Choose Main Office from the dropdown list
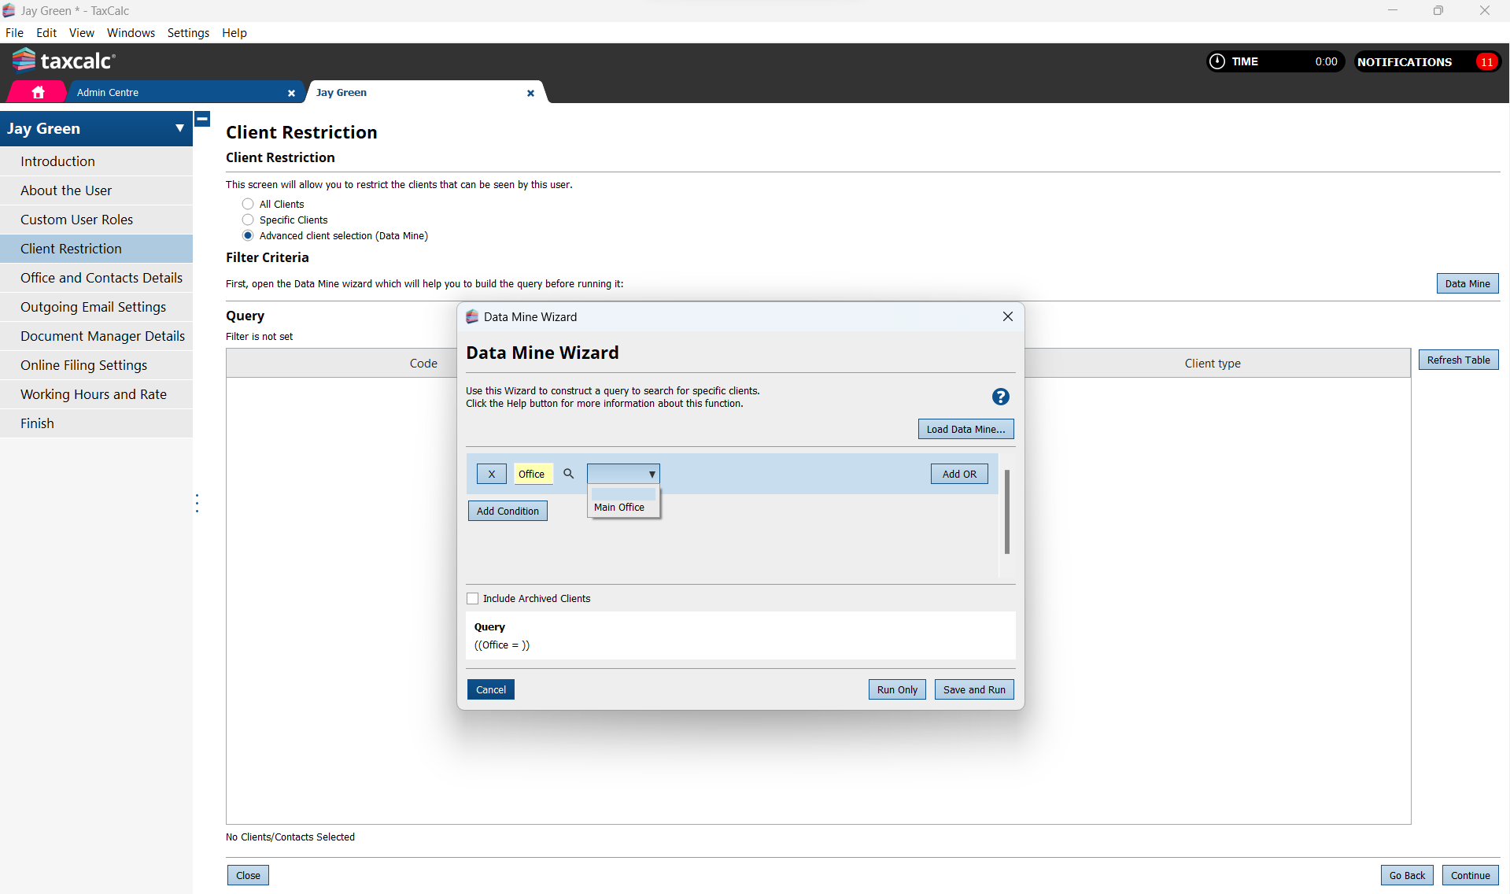1510x894 pixels. 619,508
